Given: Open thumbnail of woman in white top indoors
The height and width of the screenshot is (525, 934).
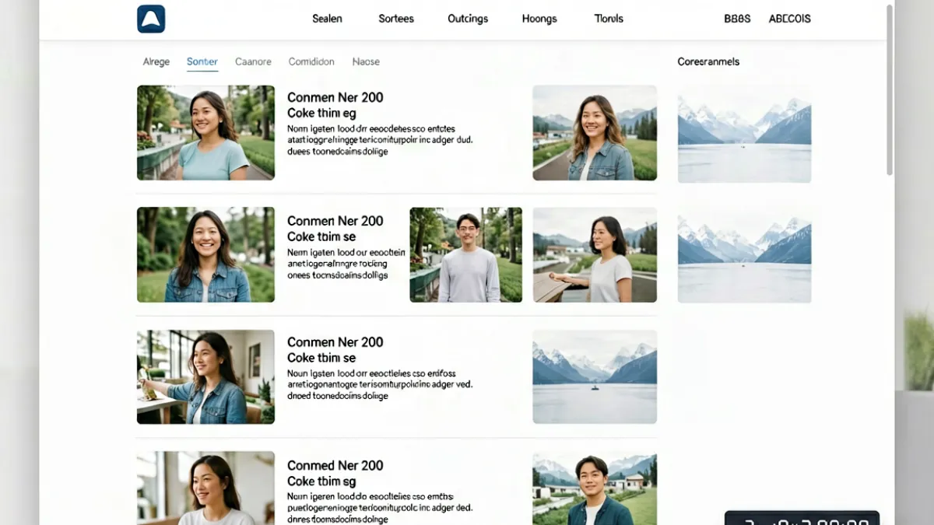Looking at the screenshot, I should 205,488.
